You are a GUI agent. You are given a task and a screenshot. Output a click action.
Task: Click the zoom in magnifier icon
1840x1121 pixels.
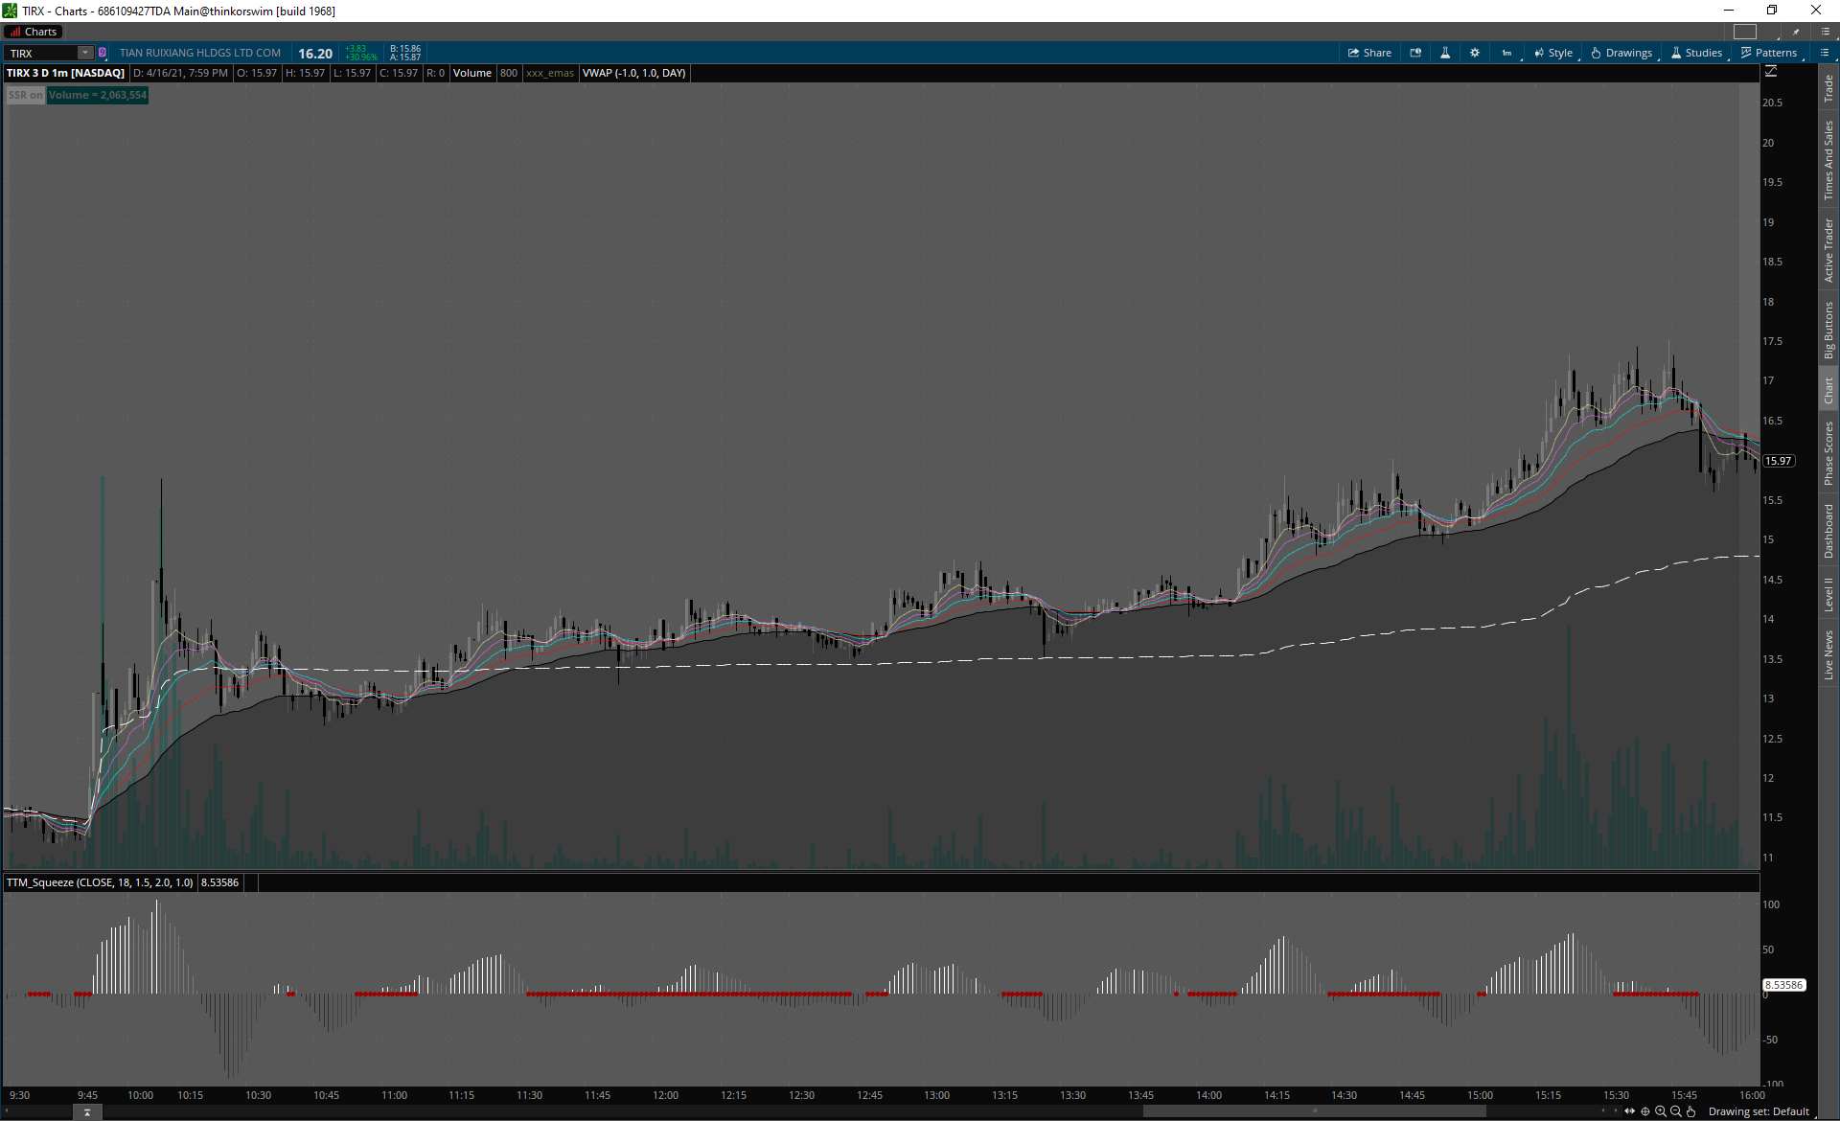point(1661,1111)
